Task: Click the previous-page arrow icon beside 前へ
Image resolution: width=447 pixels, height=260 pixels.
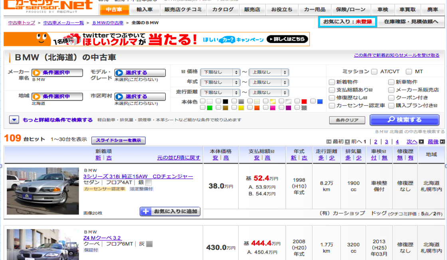Action: [347, 142]
